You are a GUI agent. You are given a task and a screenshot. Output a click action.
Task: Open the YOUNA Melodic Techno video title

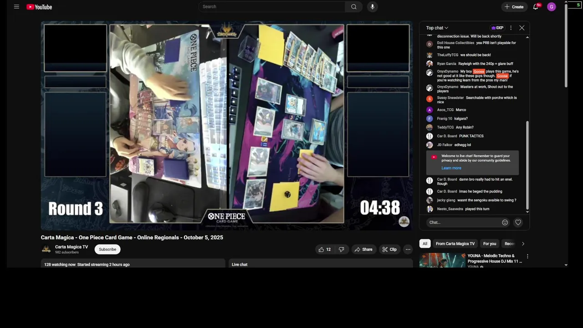pyautogui.click(x=495, y=259)
